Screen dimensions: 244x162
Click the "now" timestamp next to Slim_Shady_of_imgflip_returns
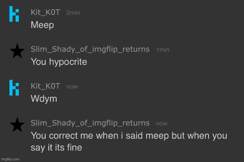pyautogui.click(x=162, y=123)
